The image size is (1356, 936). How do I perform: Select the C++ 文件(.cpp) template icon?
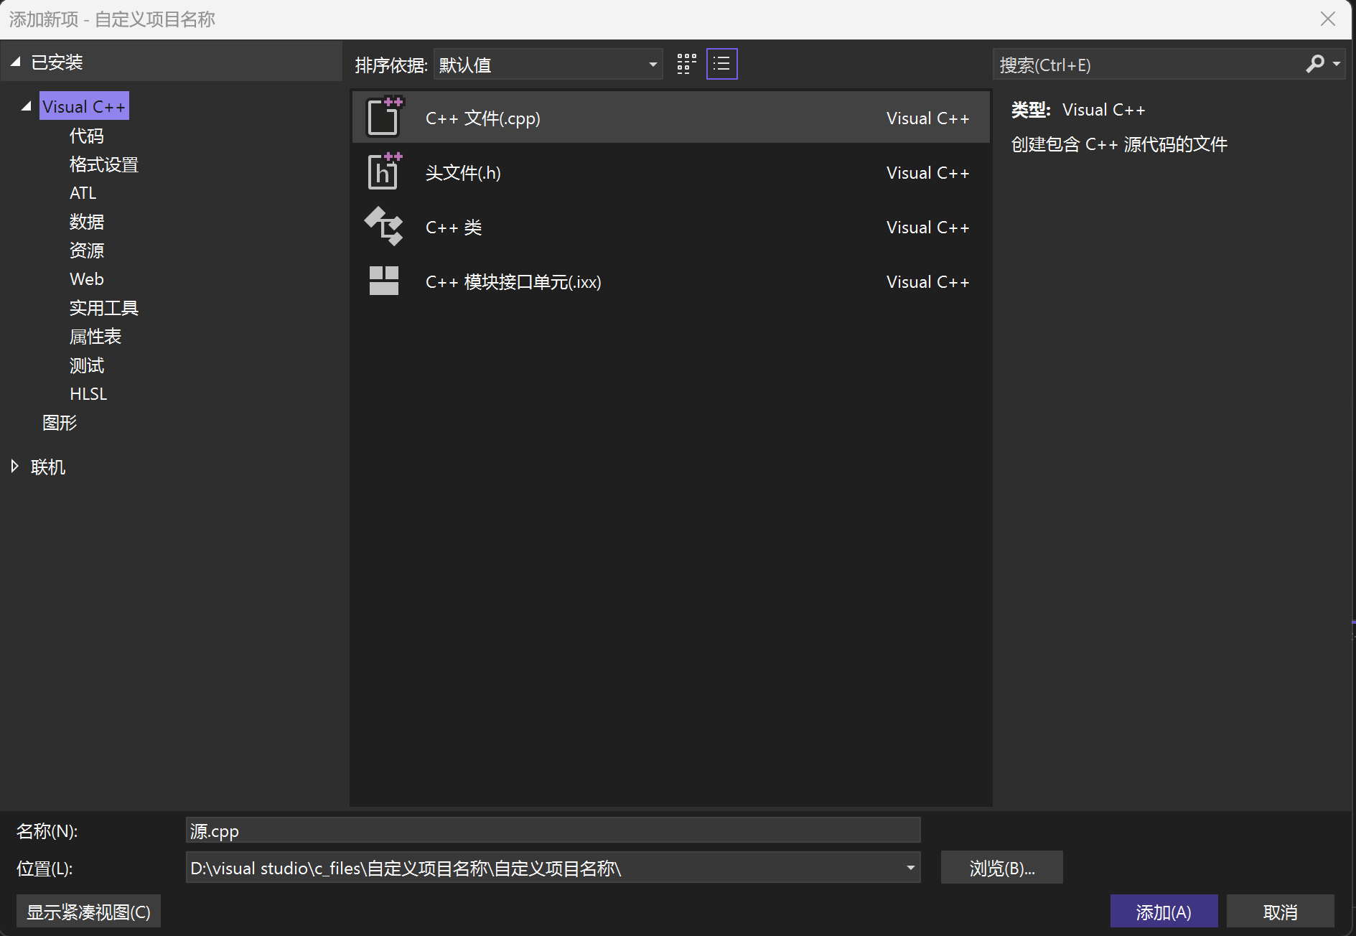[x=384, y=117]
